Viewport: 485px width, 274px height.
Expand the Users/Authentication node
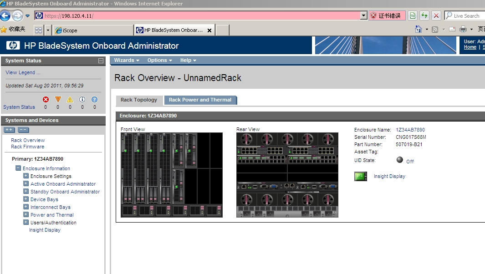tap(26, 223)
